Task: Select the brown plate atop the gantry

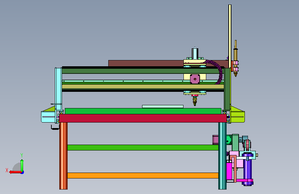Action: click(x=146, y=64)
